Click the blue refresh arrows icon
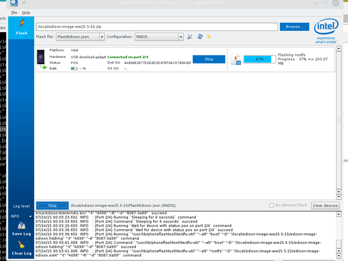 (x=200, y=37)
